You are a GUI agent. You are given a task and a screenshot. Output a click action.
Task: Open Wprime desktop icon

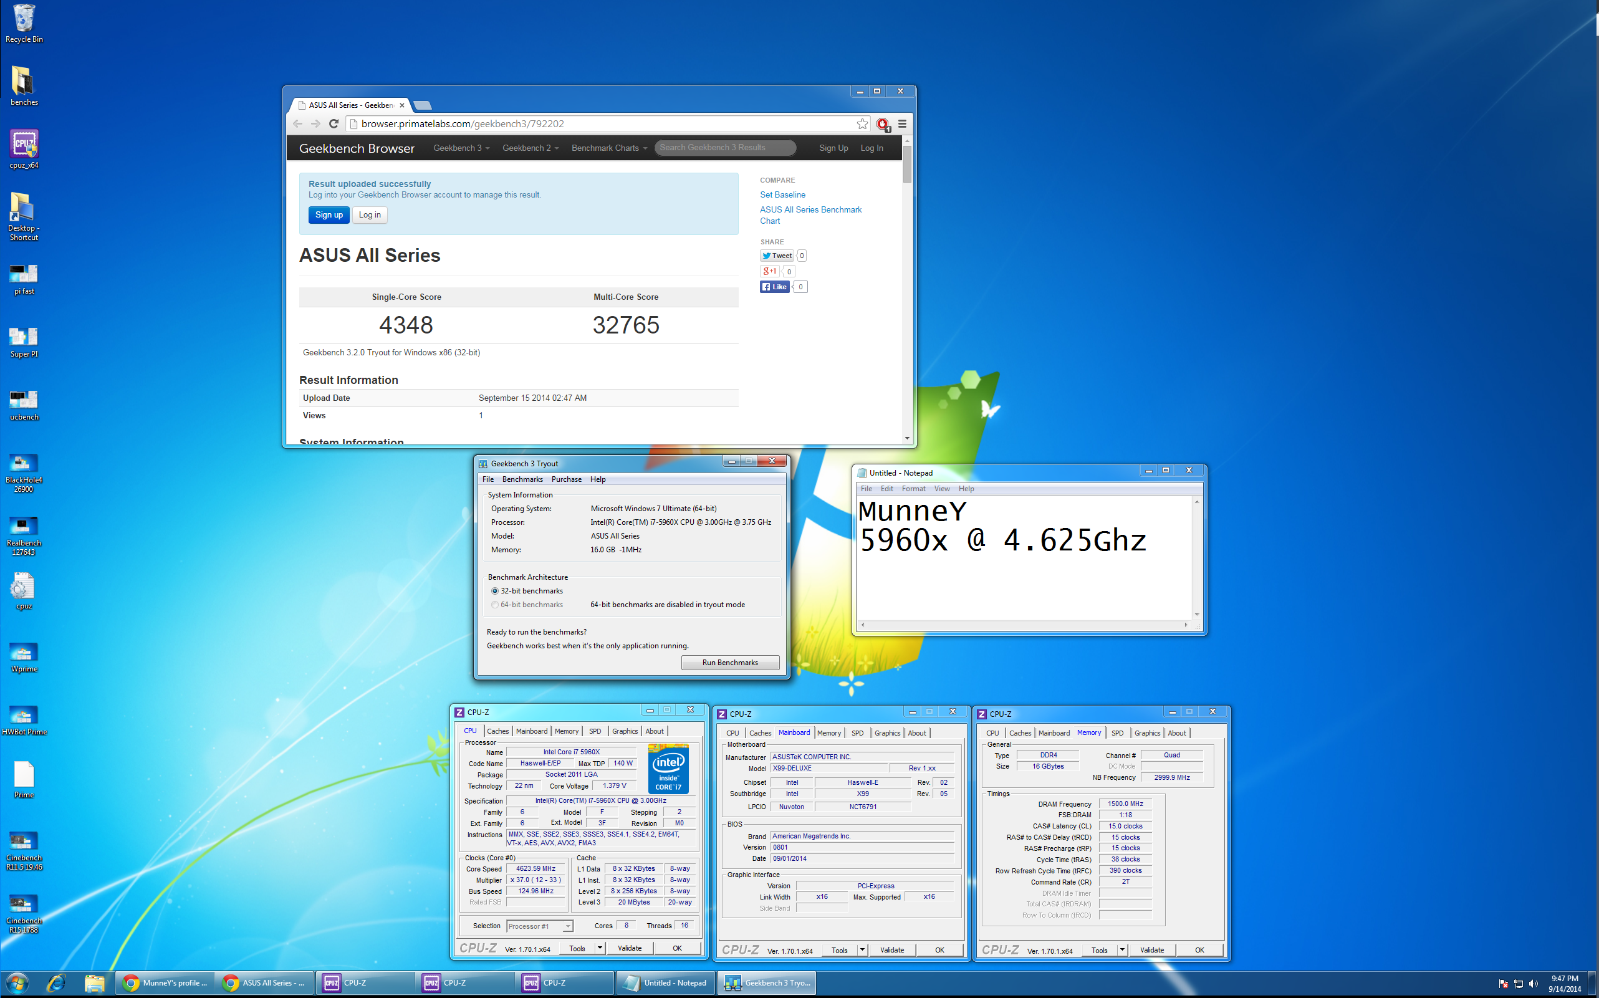[24, 657]
